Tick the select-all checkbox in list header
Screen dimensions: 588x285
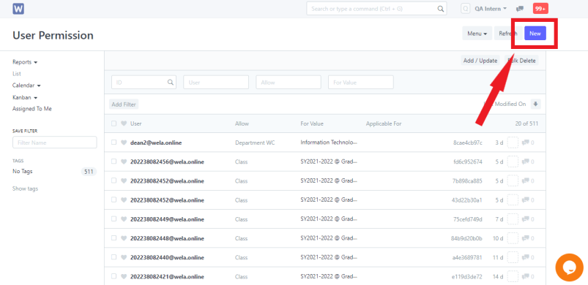[114, 123]
